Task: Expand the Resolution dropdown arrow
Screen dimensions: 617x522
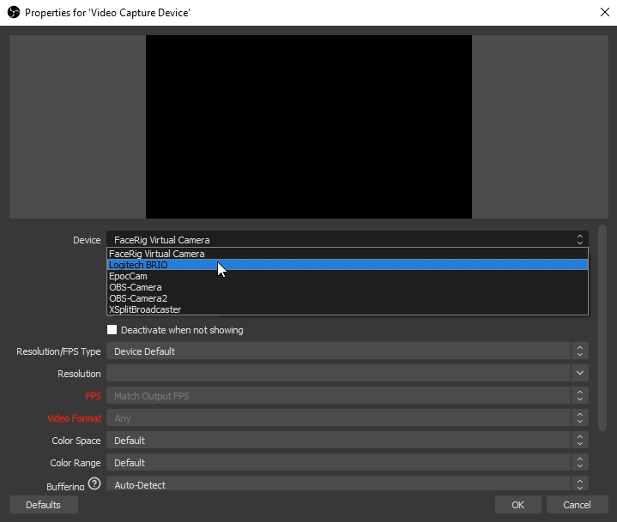Action: 580,374
